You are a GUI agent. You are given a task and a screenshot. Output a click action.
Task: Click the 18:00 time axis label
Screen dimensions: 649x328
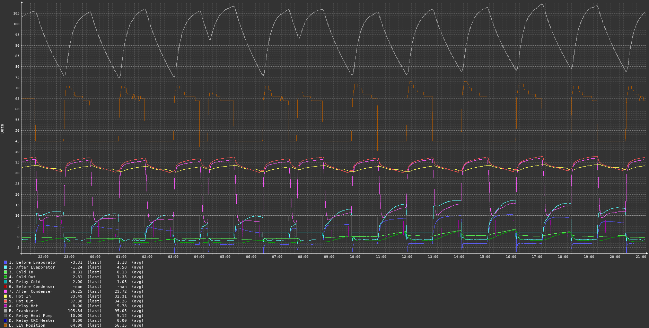click(563, 257)
